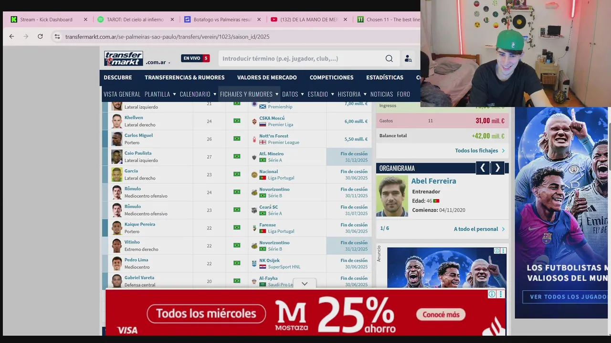Click the Ceará SC club crest

point(254,211)
